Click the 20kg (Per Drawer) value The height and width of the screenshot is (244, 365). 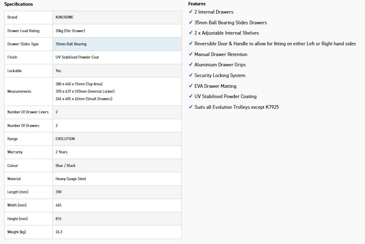70,30
